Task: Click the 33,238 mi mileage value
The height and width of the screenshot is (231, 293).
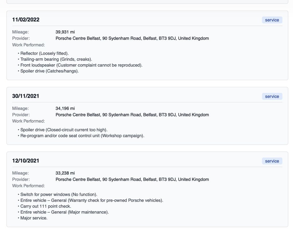Action: click(x=65, y=173)
